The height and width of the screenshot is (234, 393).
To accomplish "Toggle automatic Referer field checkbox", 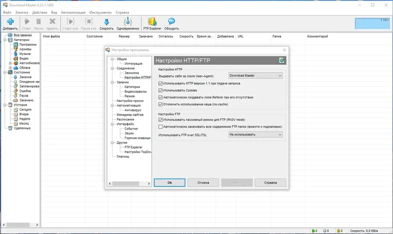I will (x=161, y=97).
